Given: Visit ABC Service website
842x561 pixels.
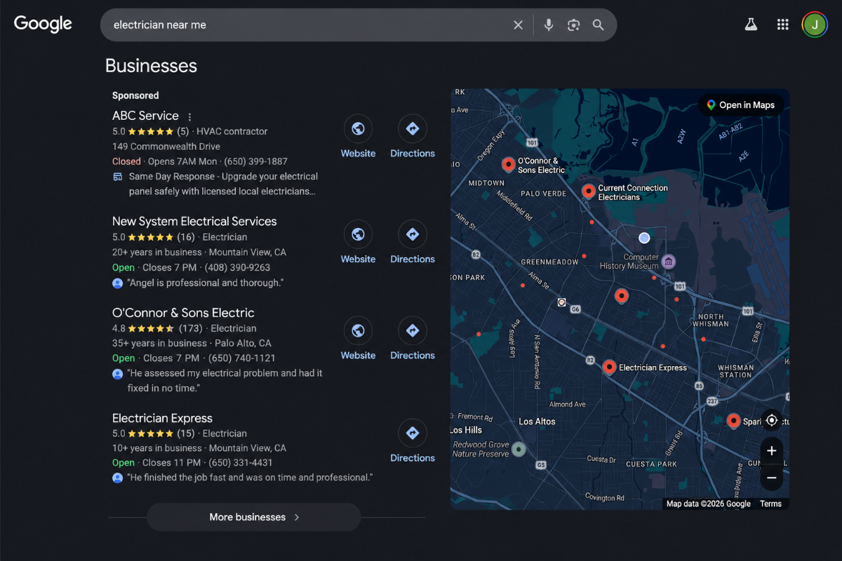Looking at the screenshot, I should (358, 137).
